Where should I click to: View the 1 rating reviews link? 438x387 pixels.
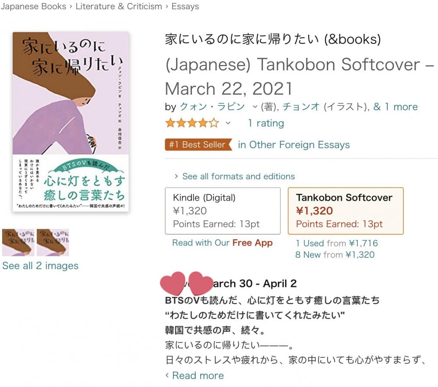pyautogui.click(x=266, y=123)
